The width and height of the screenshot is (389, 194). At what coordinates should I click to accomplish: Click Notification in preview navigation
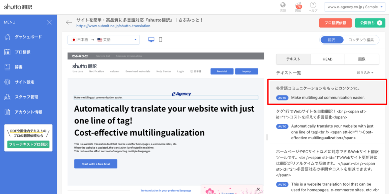coord(97,71)
